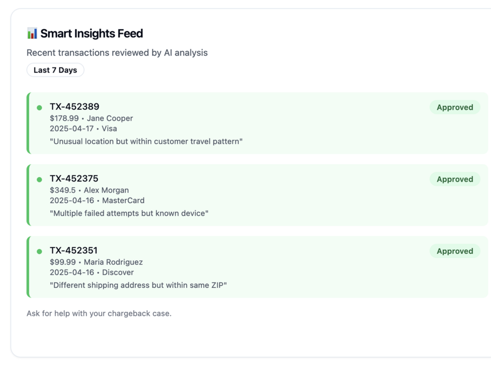Click the 2025-04-16 MasterCard detail line
The width and height of the screenshot is (491, 365).
[x=97, y=200]
